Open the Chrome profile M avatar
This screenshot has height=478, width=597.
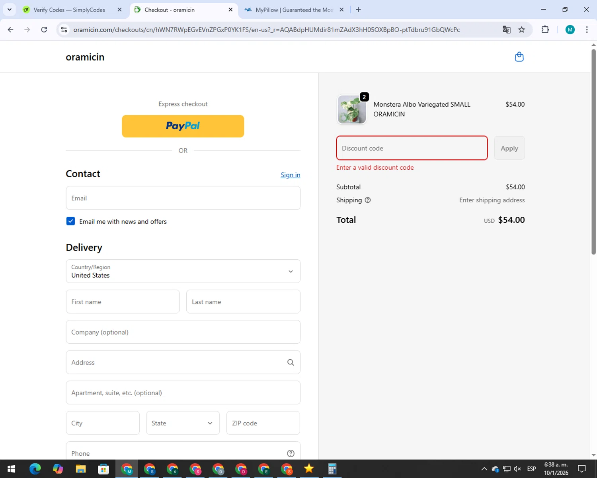(x=570, y=29)
